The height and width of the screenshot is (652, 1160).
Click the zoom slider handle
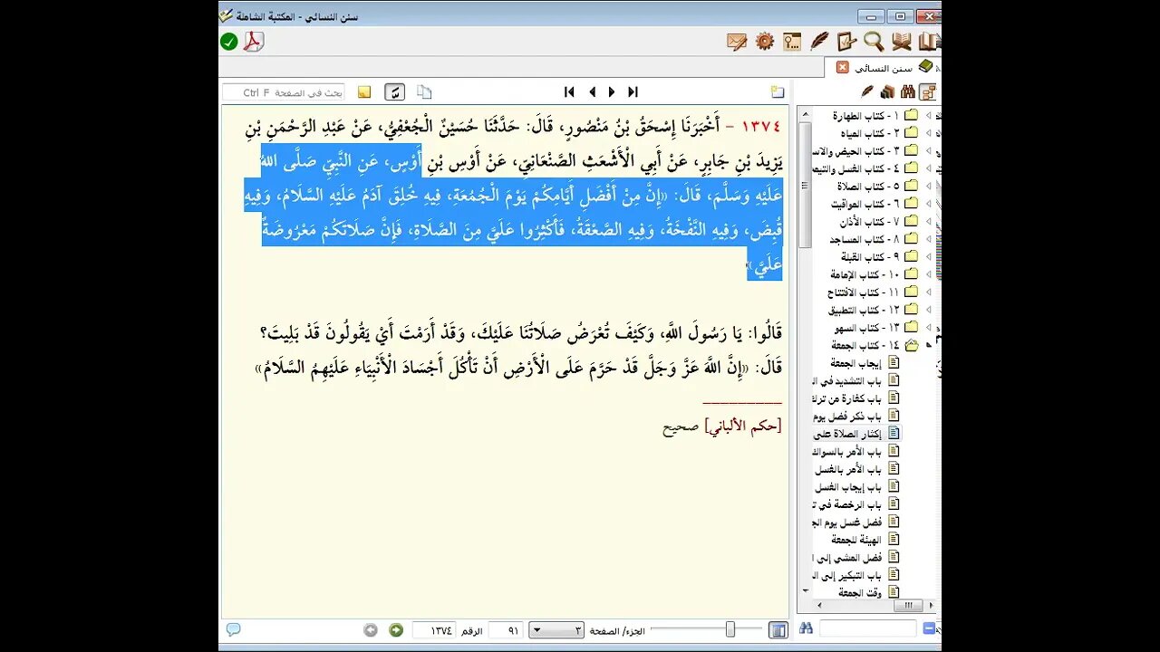point(730,629)
